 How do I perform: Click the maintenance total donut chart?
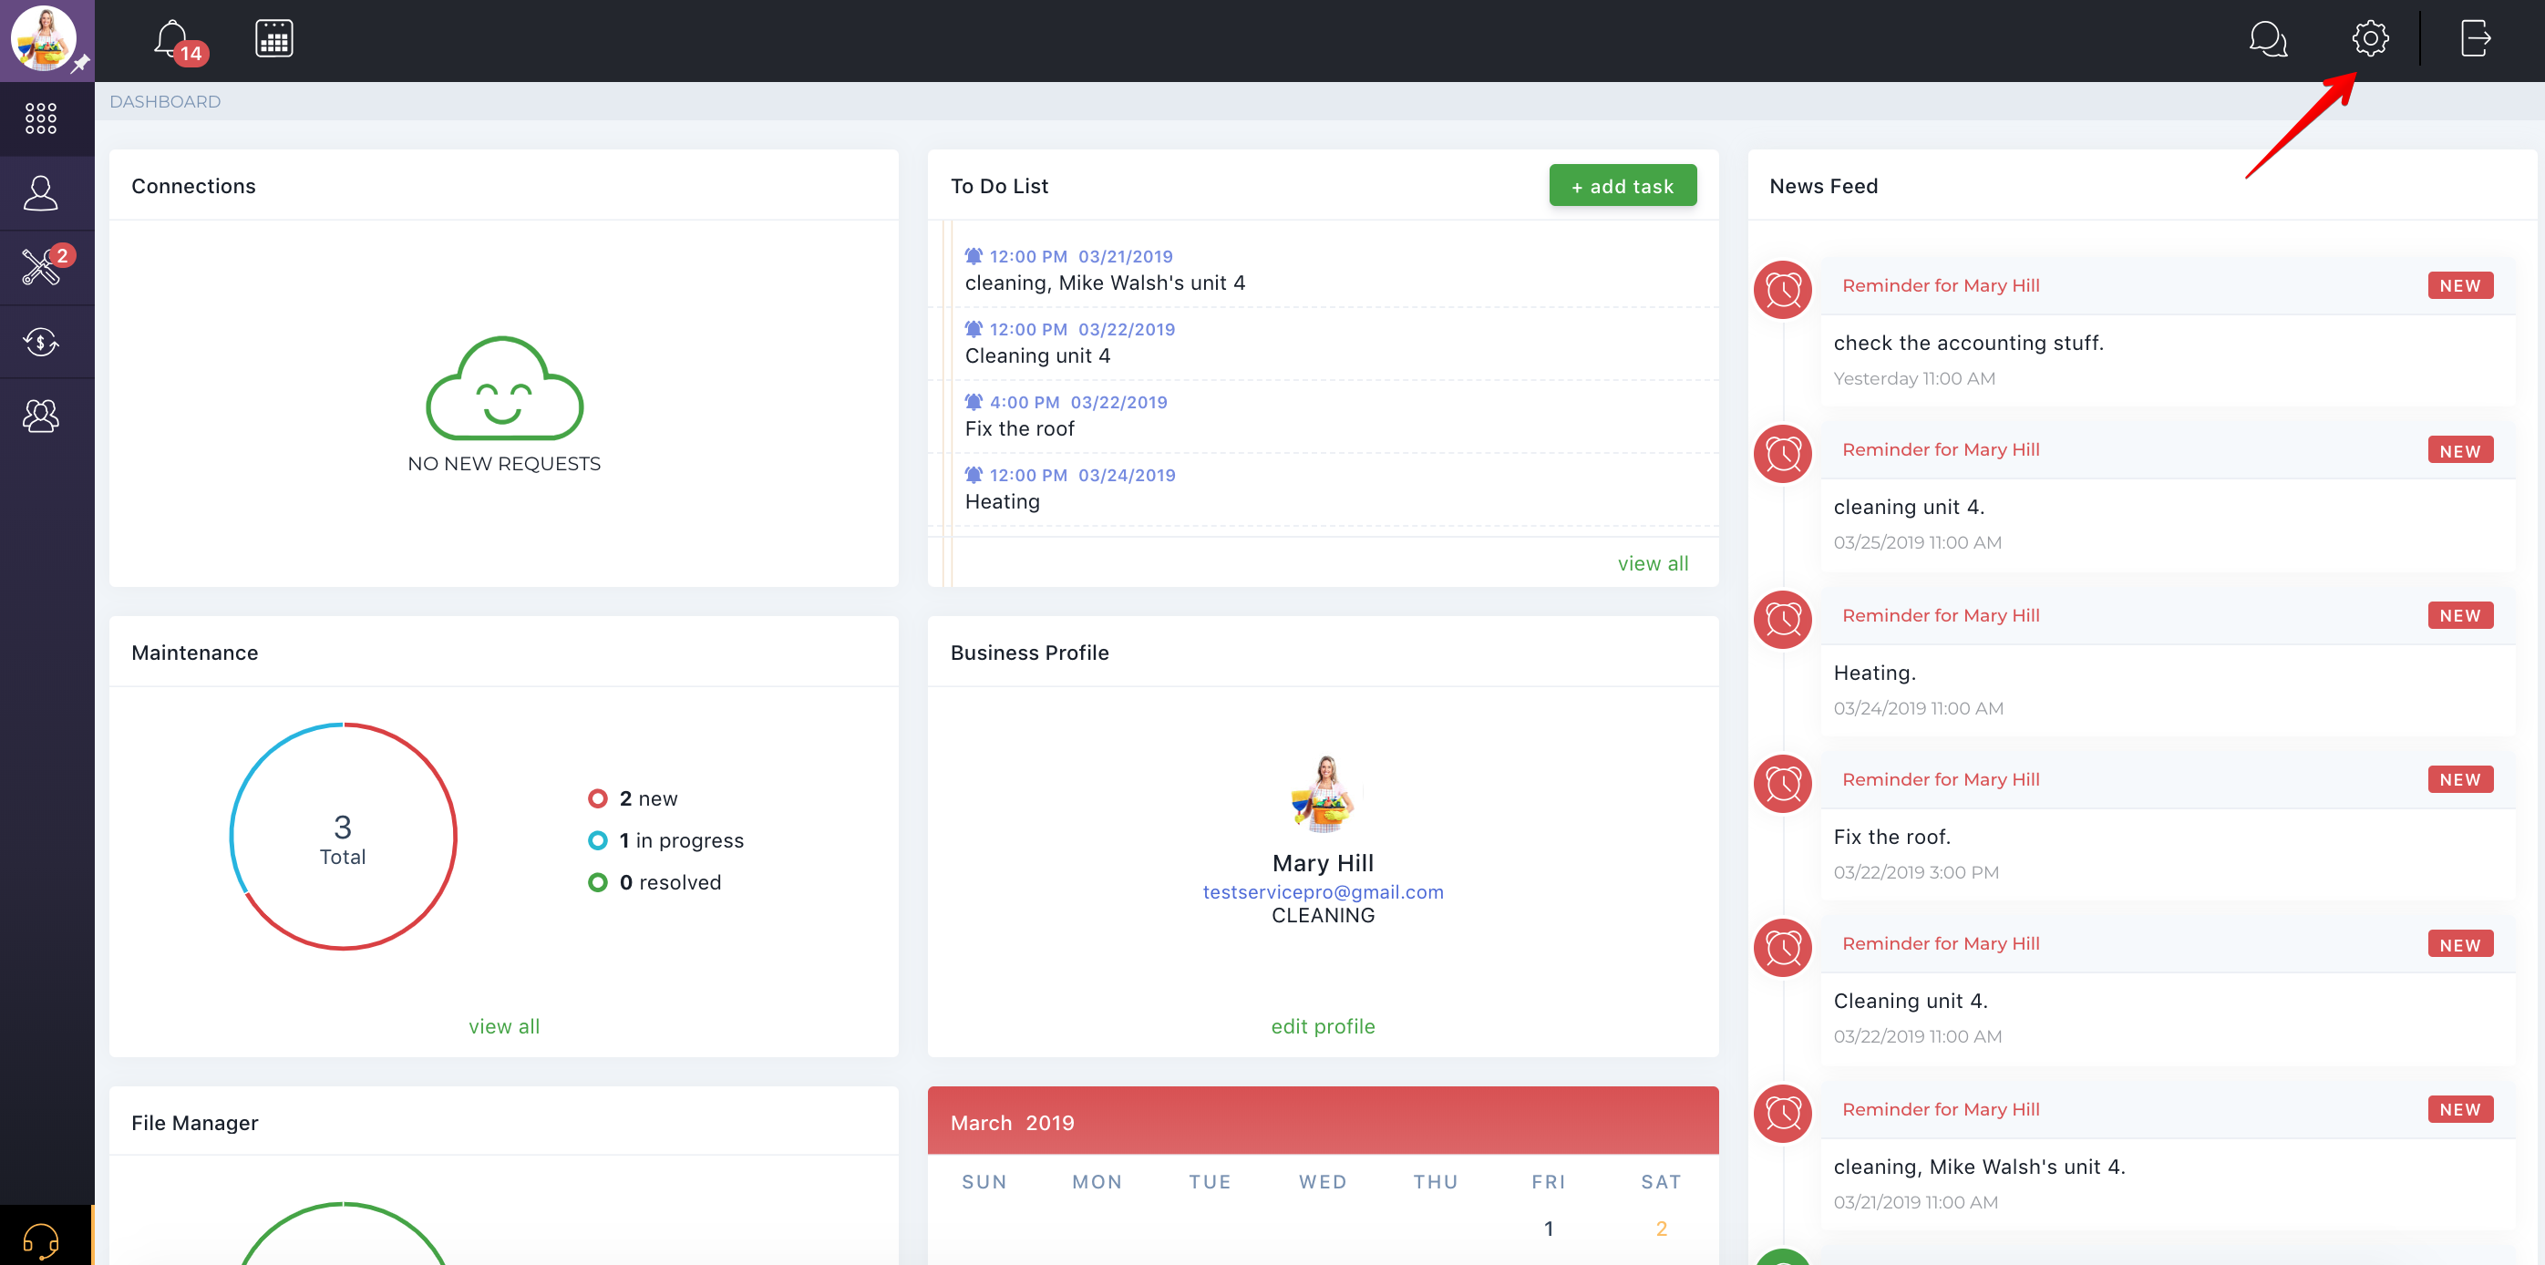343,837
